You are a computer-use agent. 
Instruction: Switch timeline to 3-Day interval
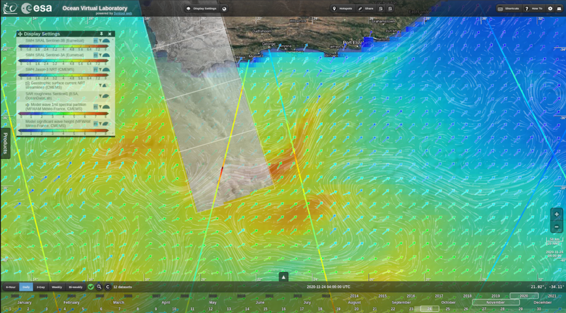41,287
